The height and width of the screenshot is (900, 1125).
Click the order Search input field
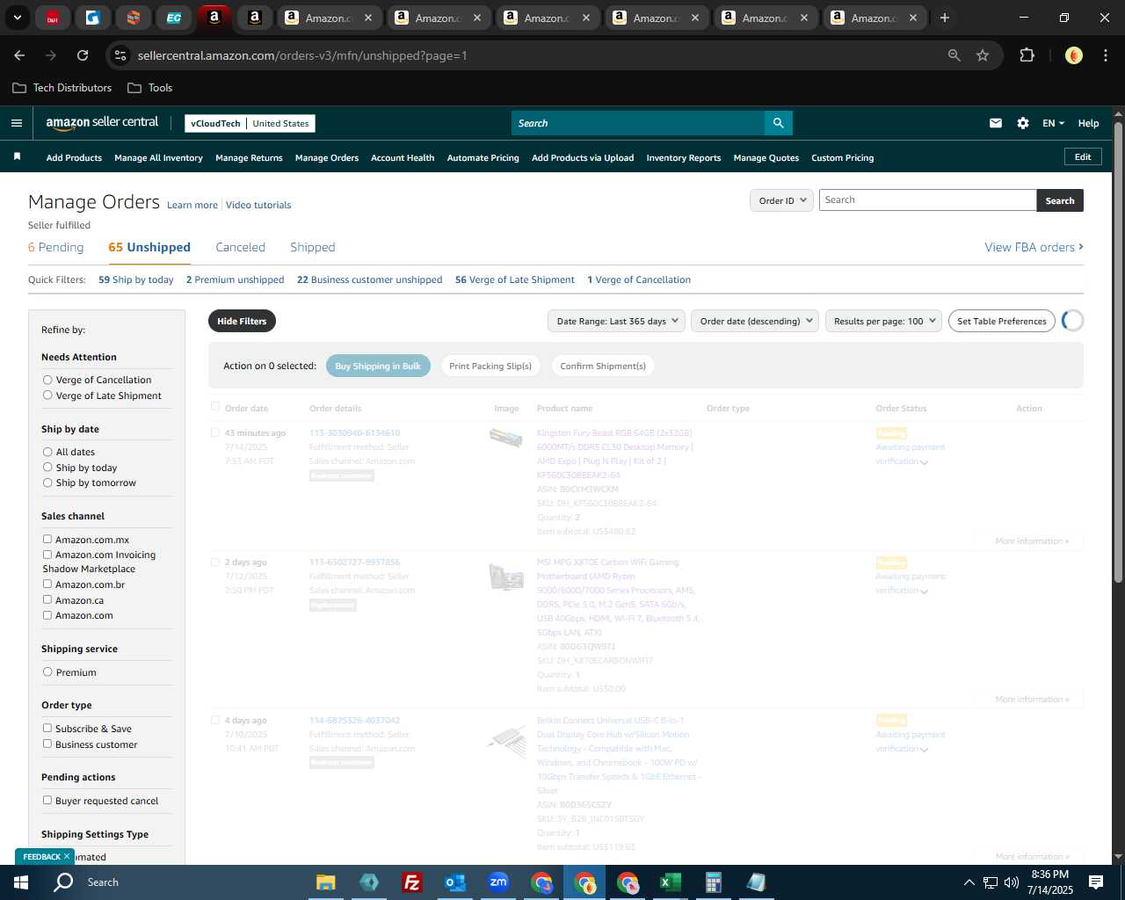(x=927, y=200)
